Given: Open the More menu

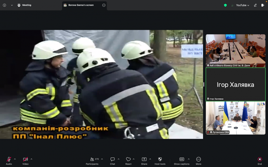Looking at the screenshot, I should click(198, 161).
